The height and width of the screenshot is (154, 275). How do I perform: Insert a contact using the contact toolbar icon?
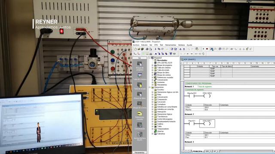pos(196,54)
